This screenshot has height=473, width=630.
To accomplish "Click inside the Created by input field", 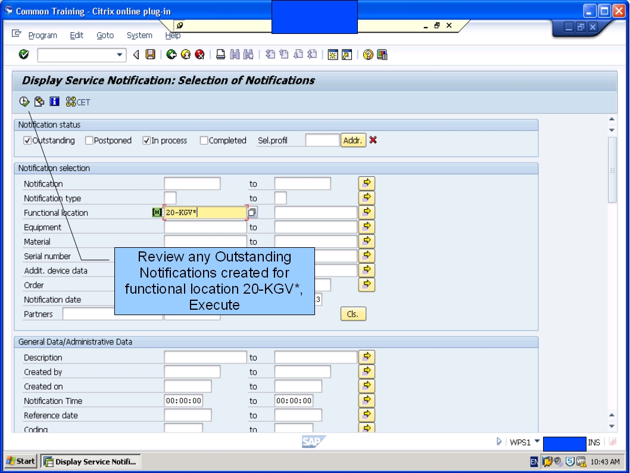I will click(192, 371).
